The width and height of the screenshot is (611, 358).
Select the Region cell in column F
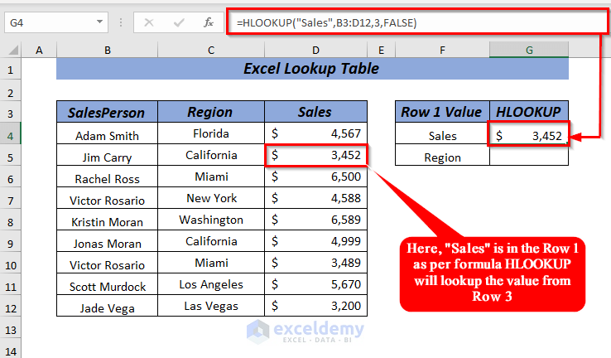442,155
